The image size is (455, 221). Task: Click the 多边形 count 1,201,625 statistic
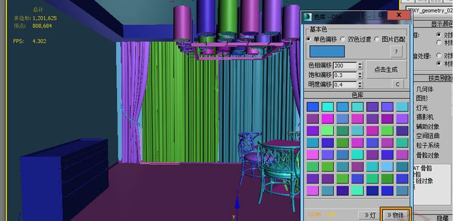[45, 18]
